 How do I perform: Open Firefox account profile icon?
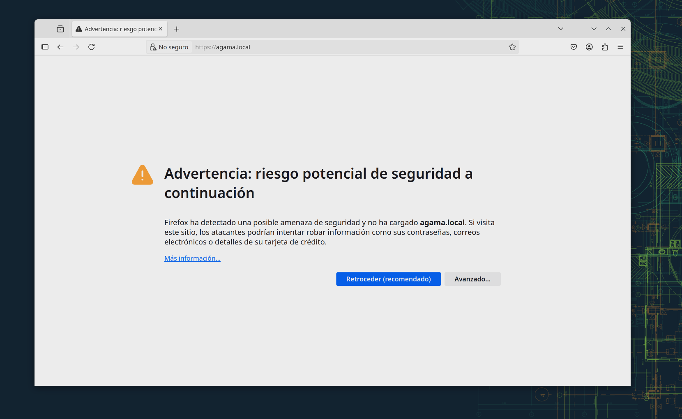point(589,47)
